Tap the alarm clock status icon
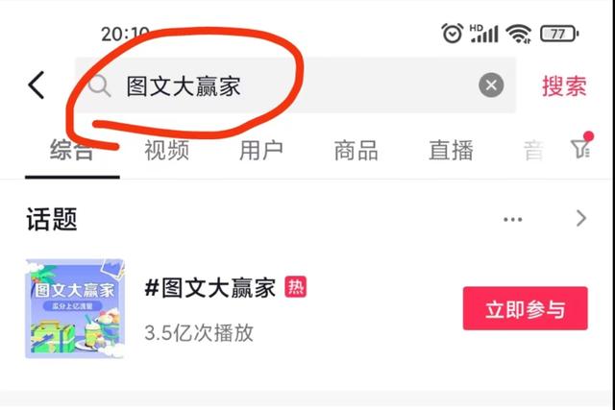The width and height of the screenshot is (615, 410). point(453,33)
